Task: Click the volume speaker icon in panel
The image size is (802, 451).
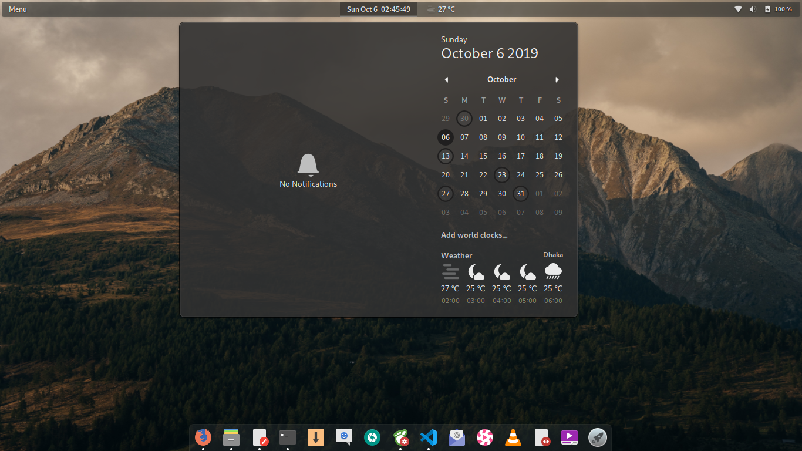Action: (x=753, y=9)
